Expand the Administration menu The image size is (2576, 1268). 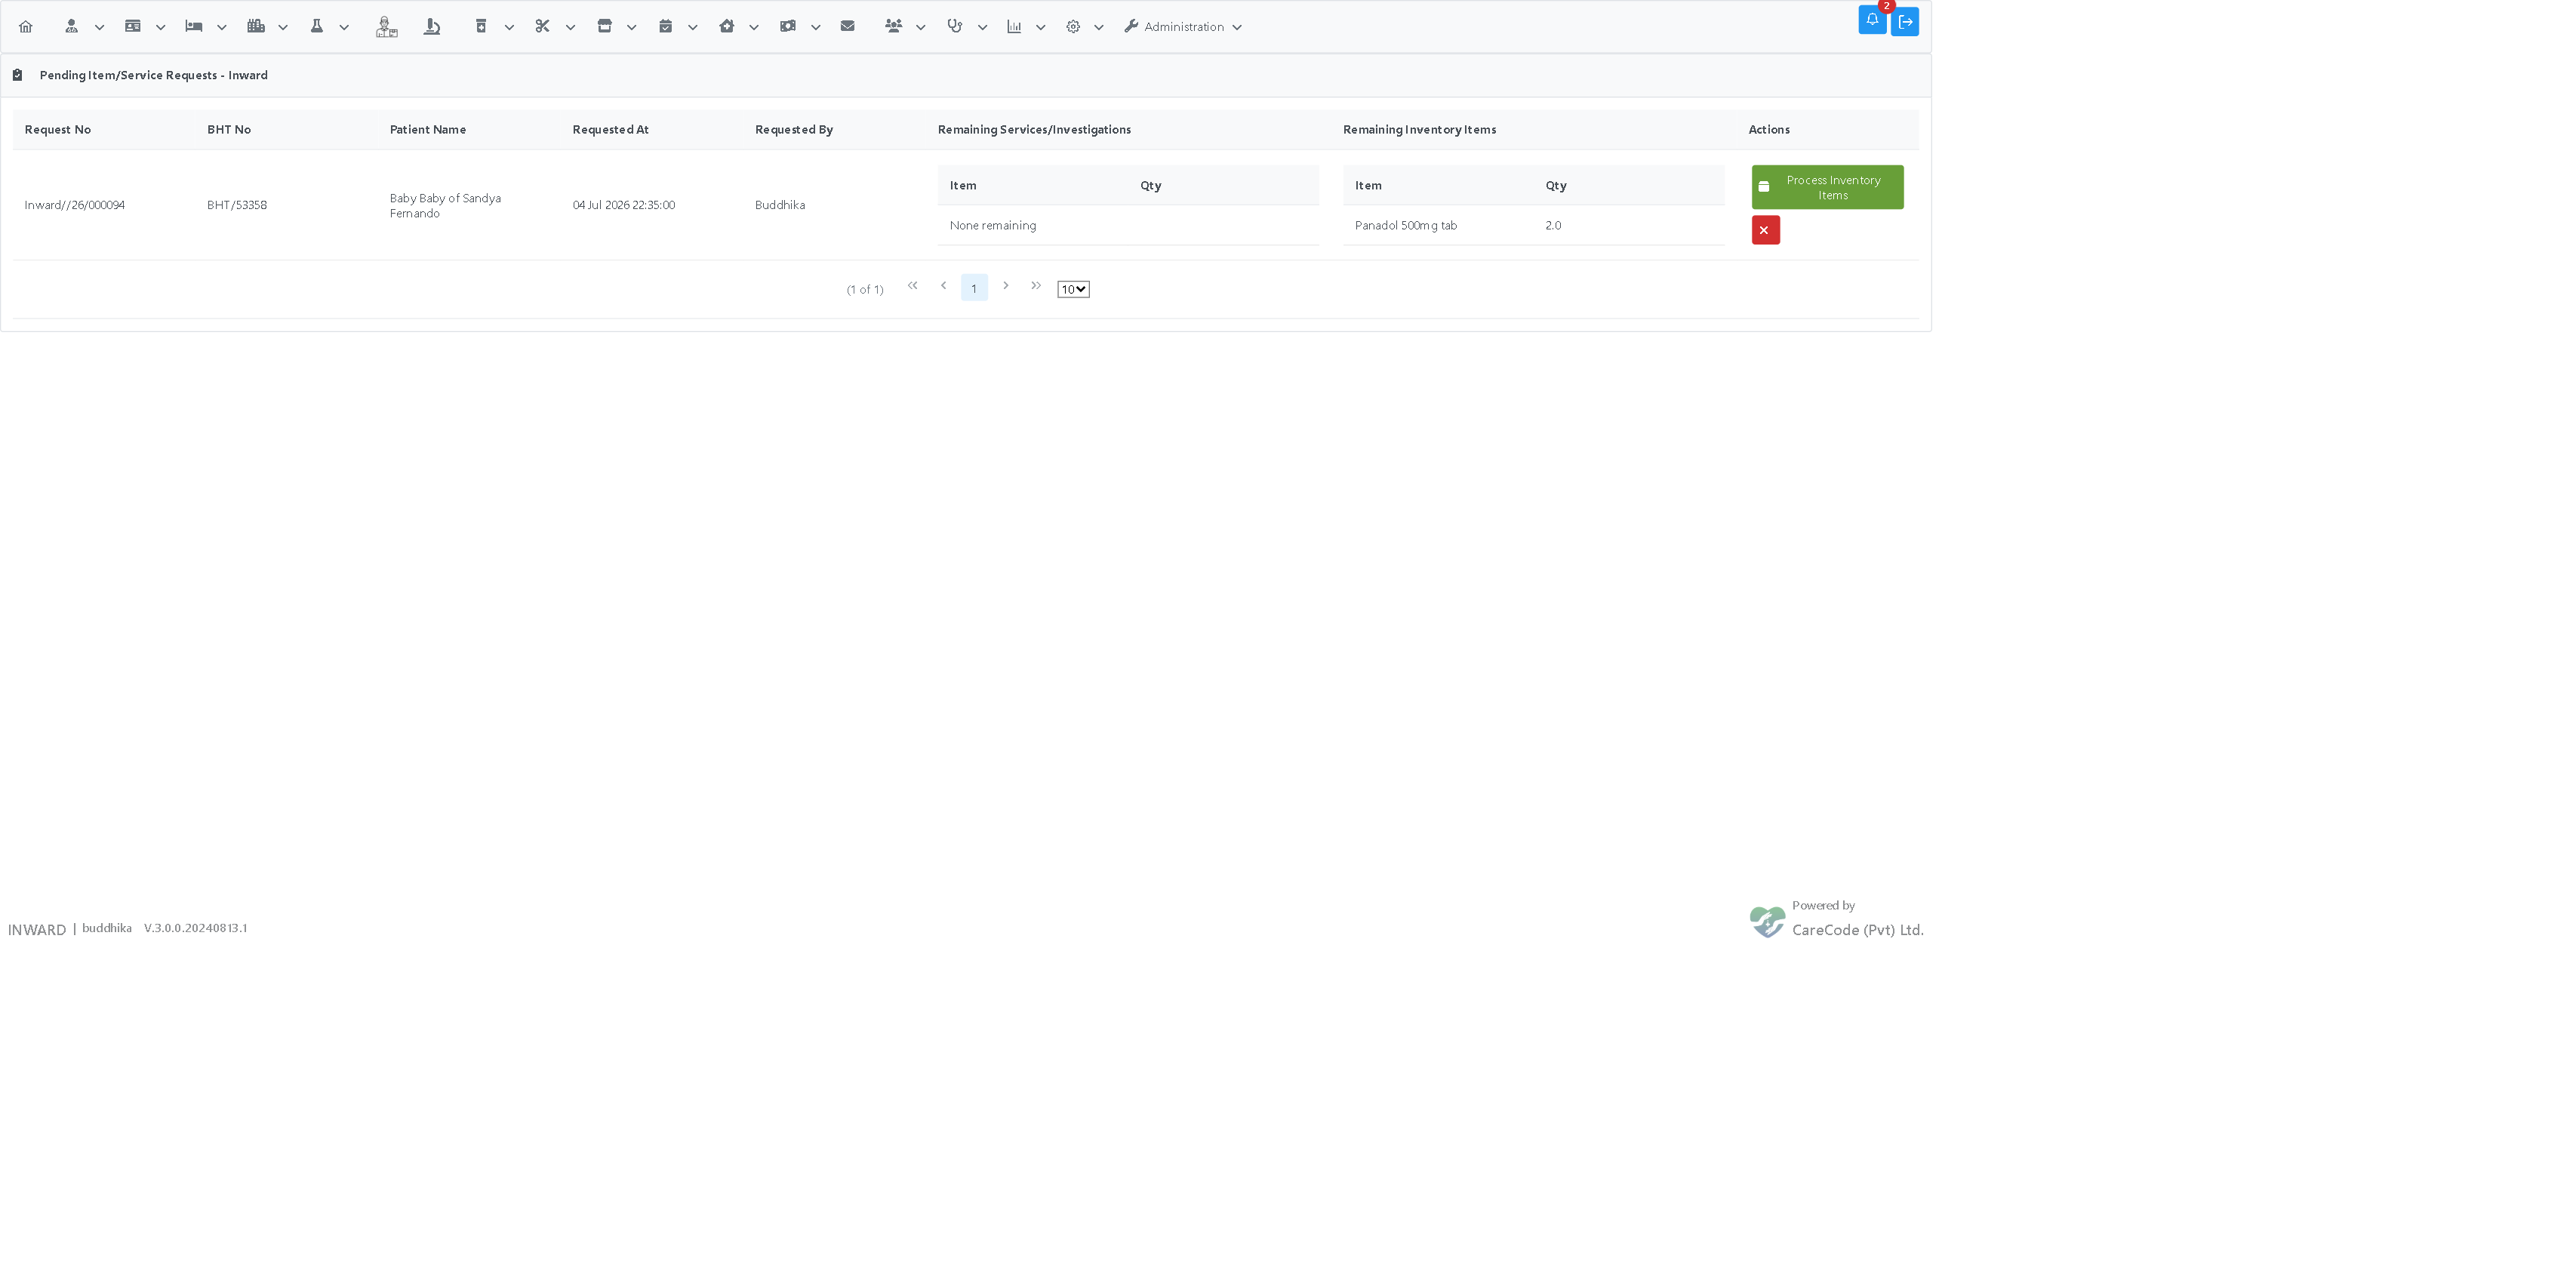(x=1183, y=27)
